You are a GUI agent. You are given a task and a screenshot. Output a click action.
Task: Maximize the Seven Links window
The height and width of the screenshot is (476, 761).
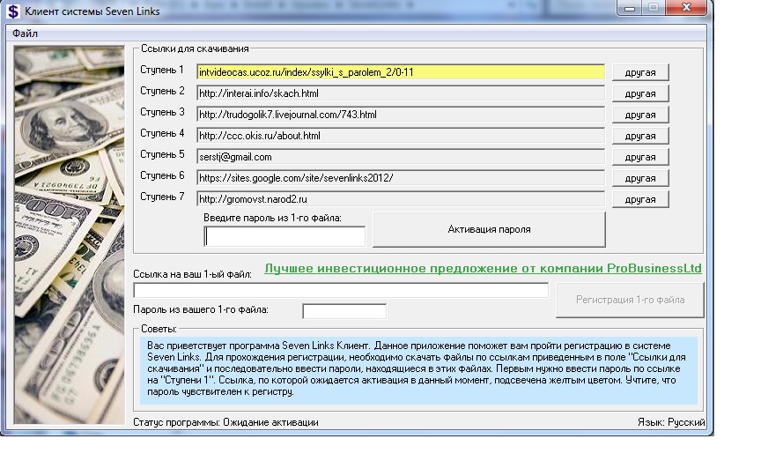tap(654, 8)
